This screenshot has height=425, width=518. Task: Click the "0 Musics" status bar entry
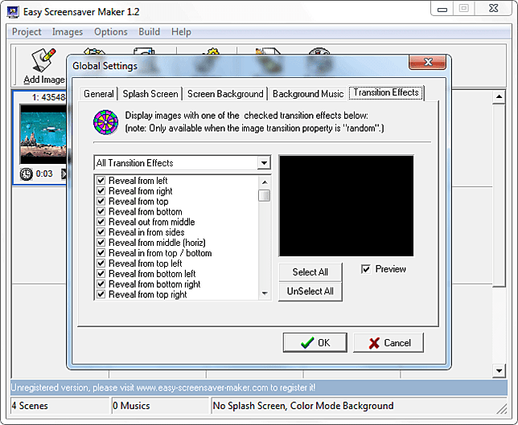161,406
